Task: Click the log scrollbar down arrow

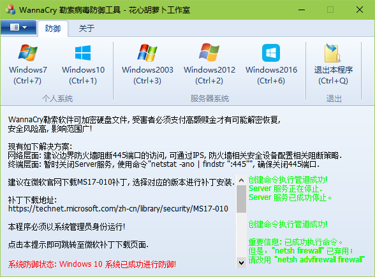Action: point(241,263)
